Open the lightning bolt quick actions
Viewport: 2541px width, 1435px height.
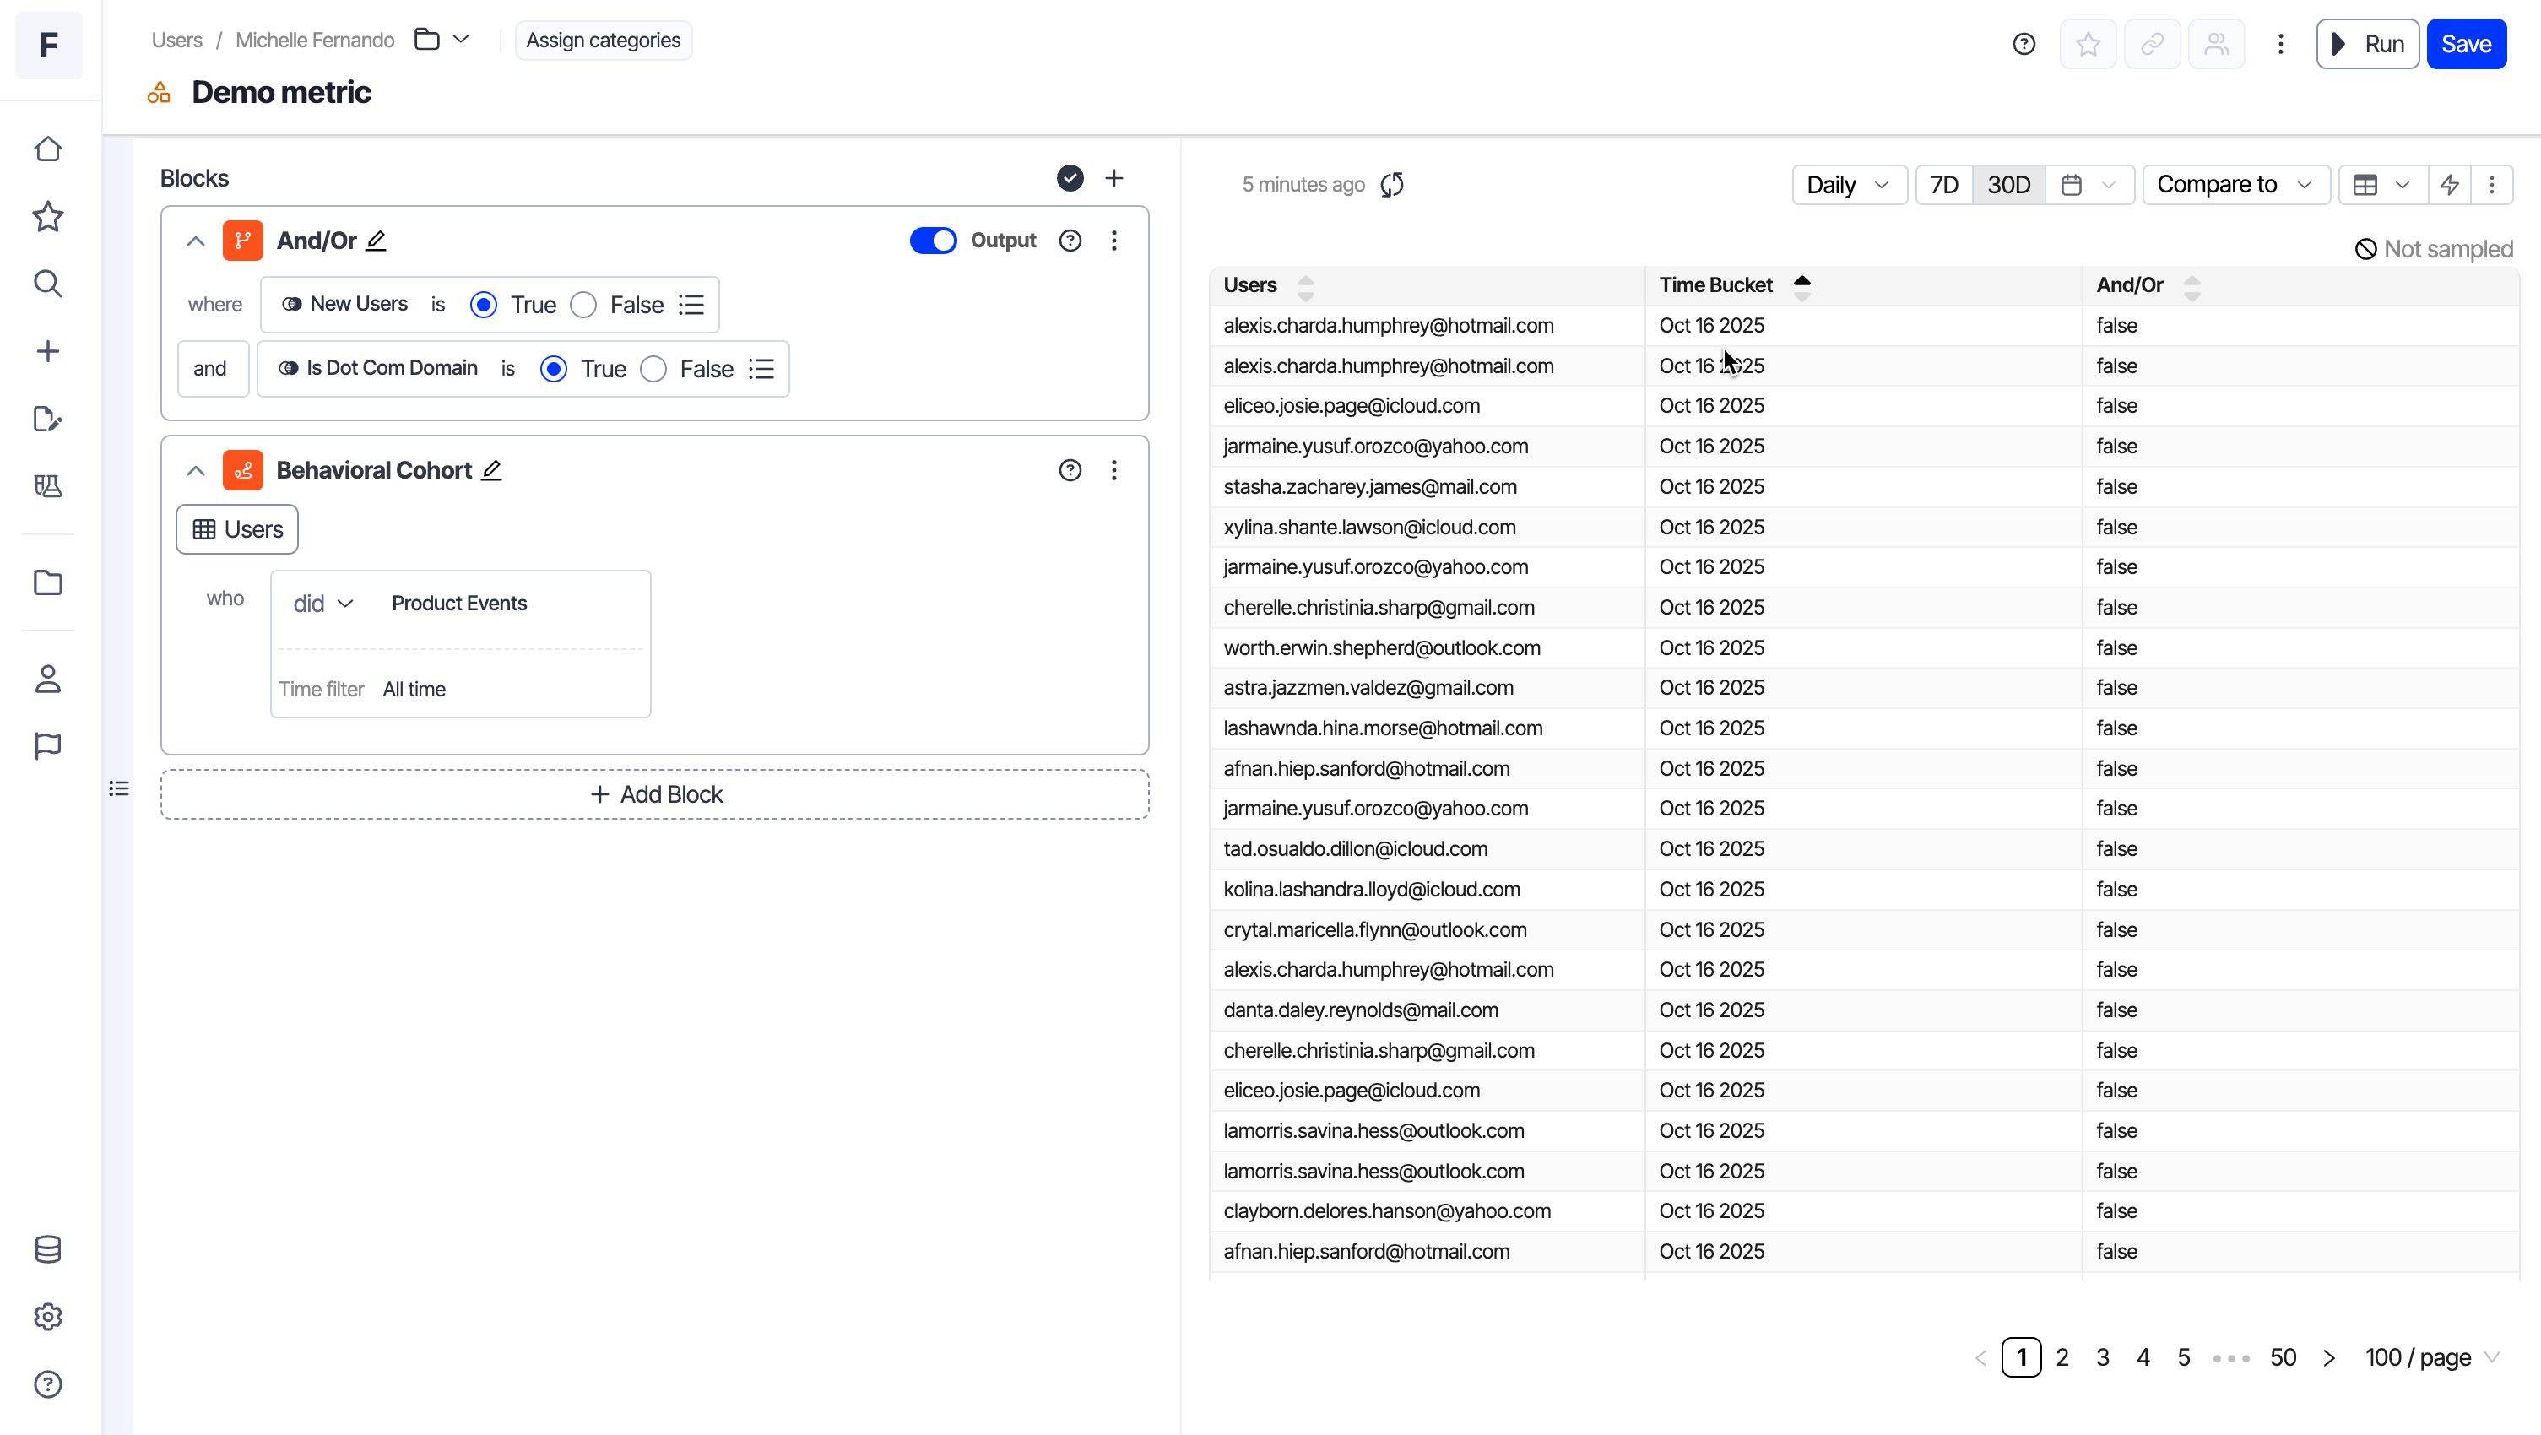(x=2449, y=184)
